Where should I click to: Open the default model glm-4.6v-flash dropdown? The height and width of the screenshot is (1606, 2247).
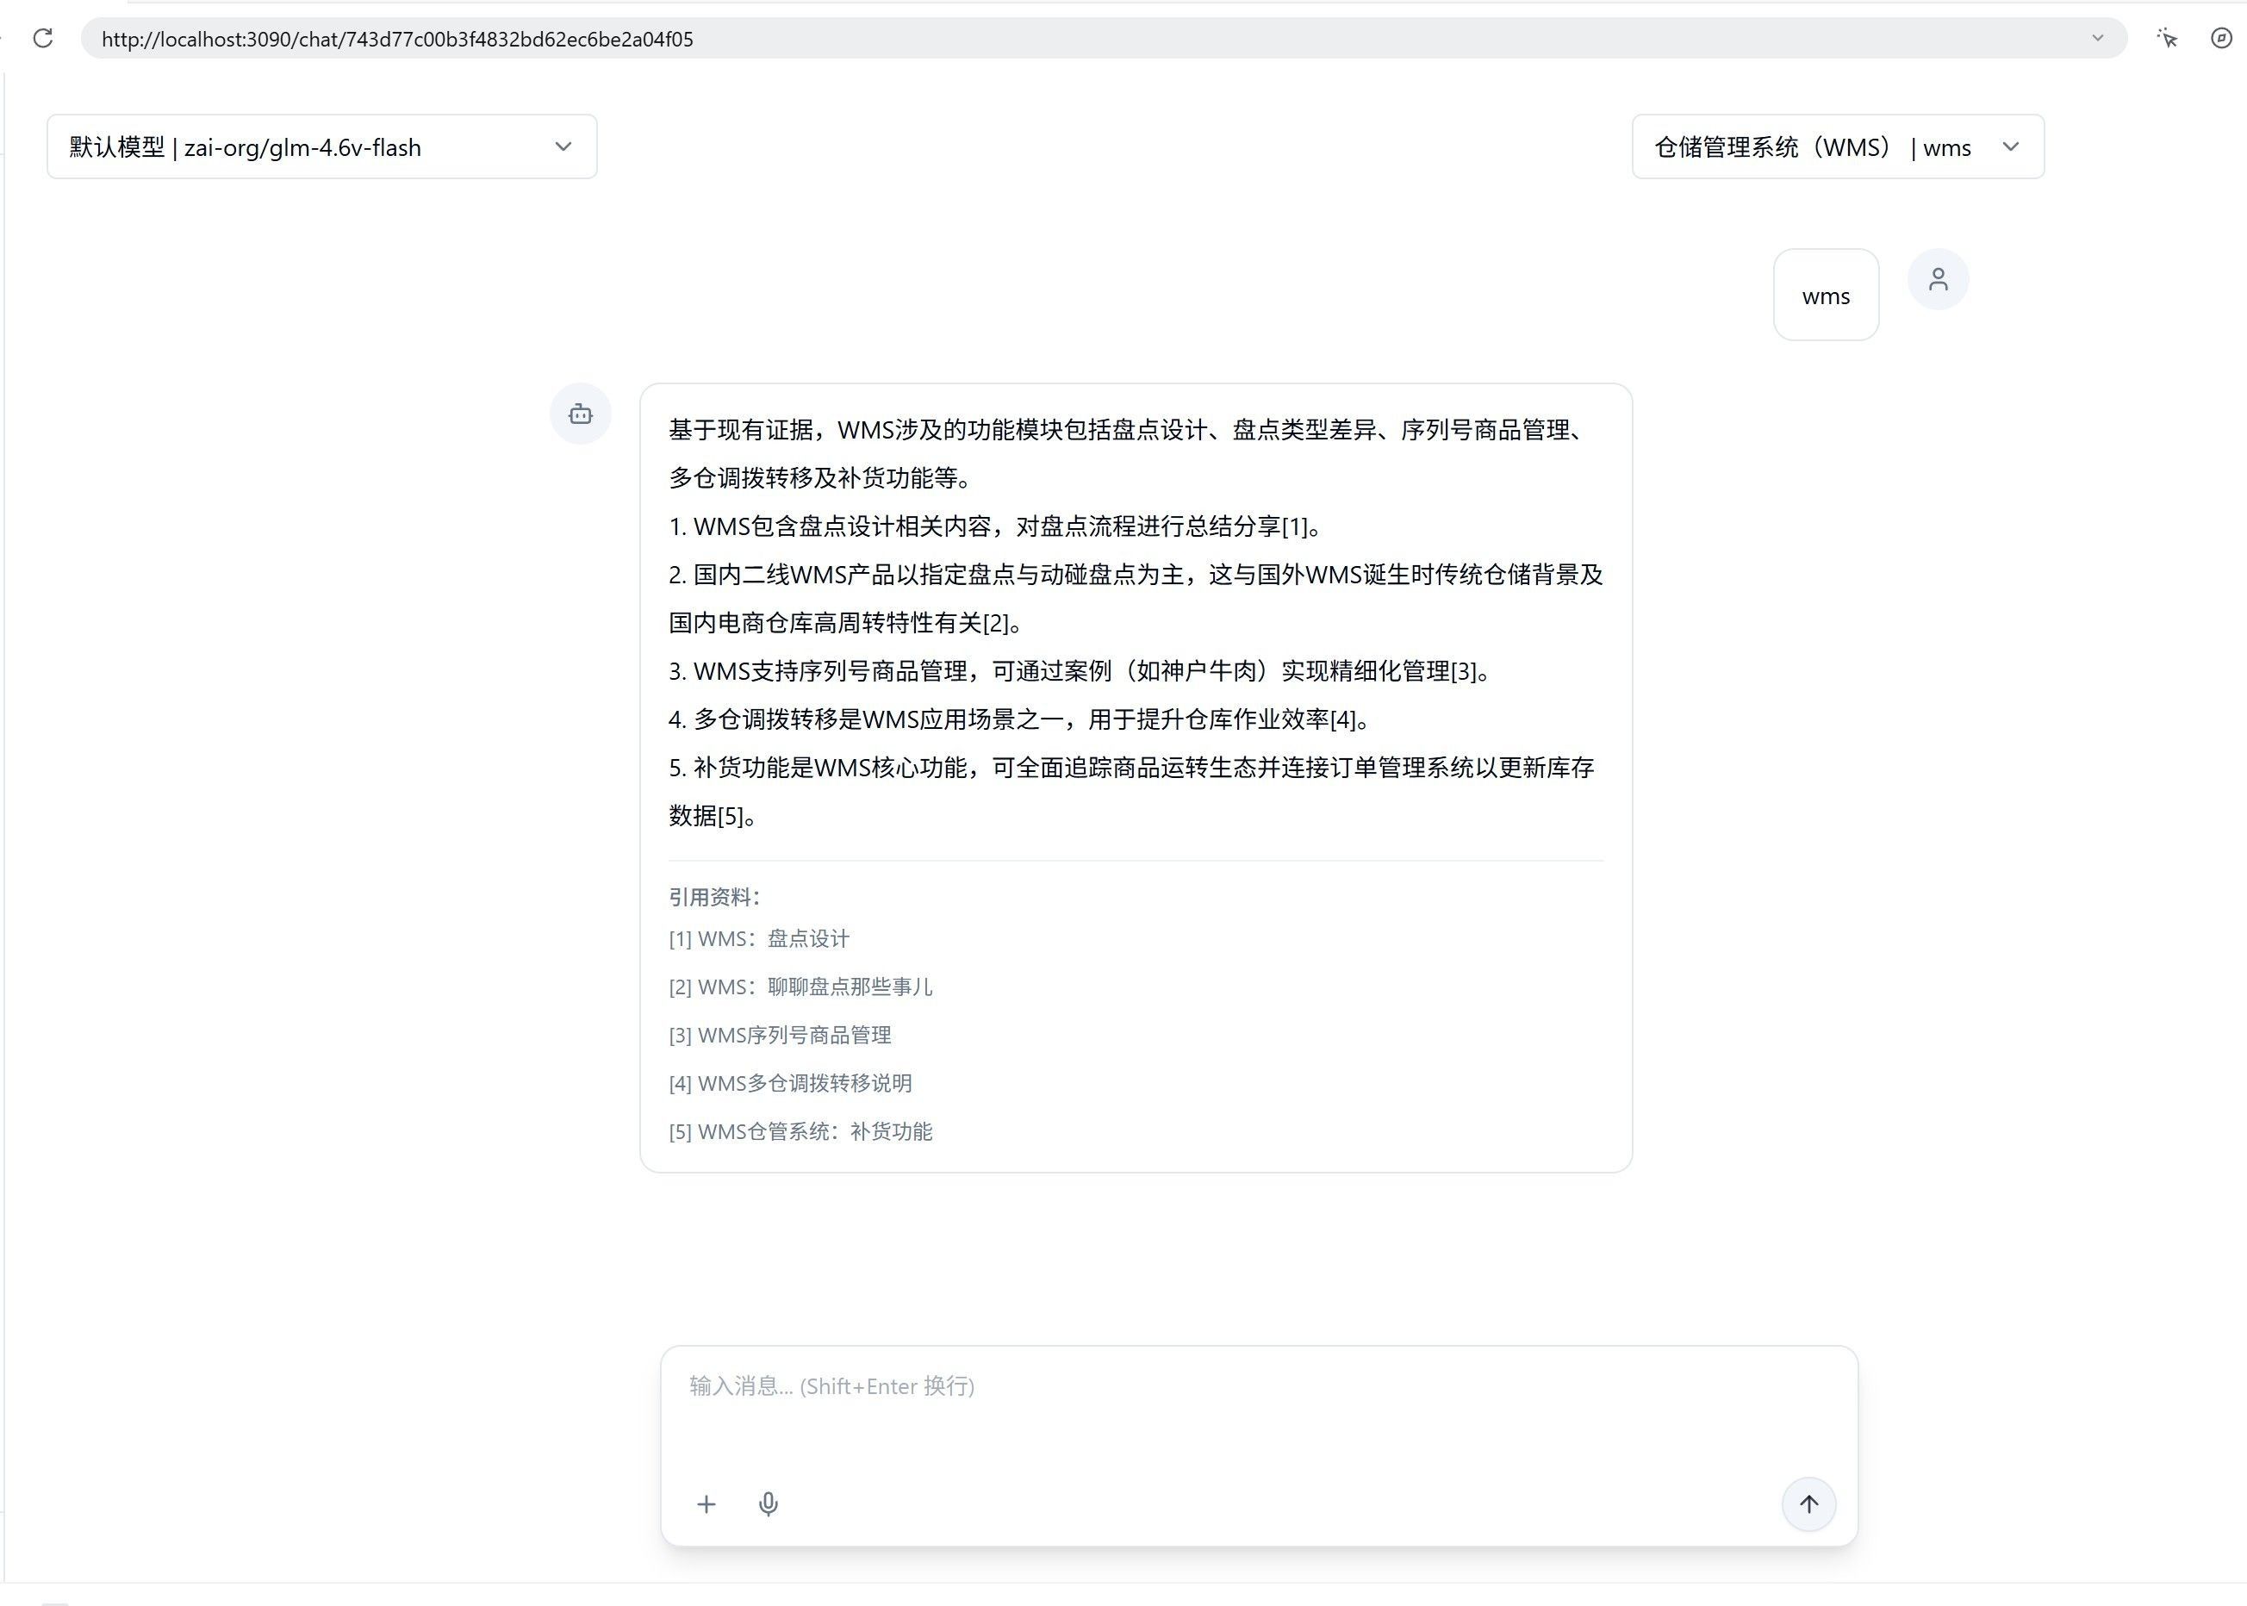321,147
